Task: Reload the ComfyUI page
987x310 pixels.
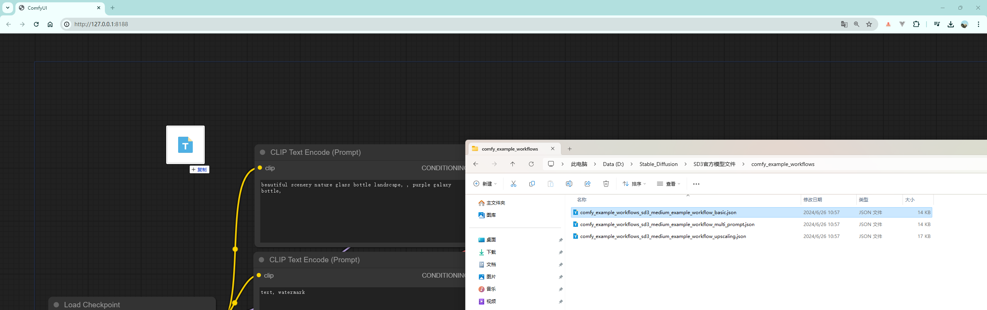Action: [36, 24]
